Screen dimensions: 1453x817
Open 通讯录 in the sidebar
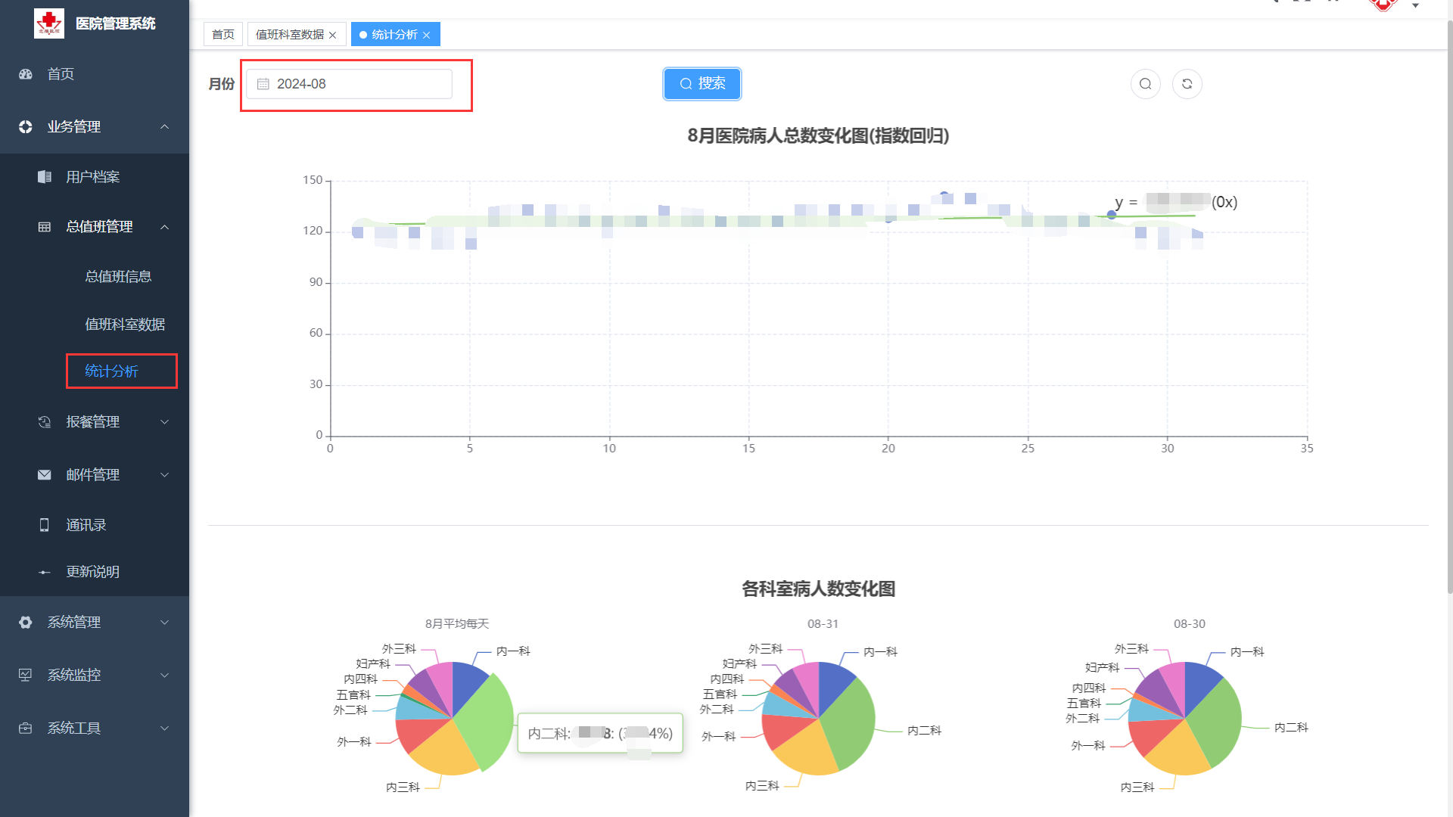pyautogui.click(x=86, y=525)
